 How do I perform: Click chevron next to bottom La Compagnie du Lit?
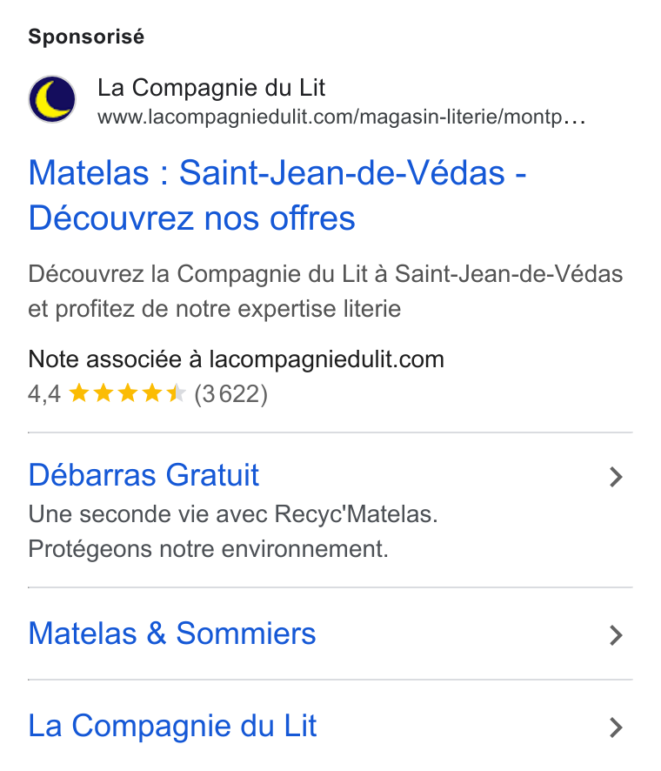point(616,727)
